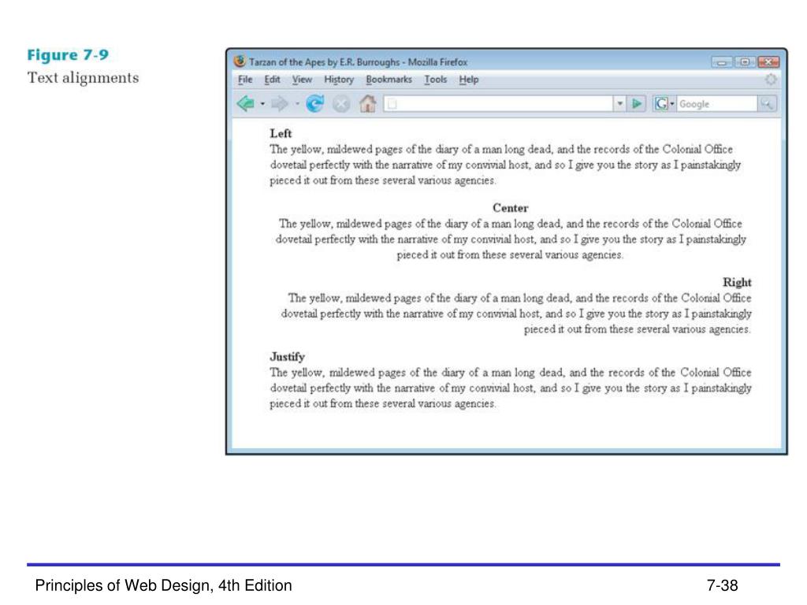Minimize the Firefox window
The image size is (807, 605).
(x=722, y=62)
